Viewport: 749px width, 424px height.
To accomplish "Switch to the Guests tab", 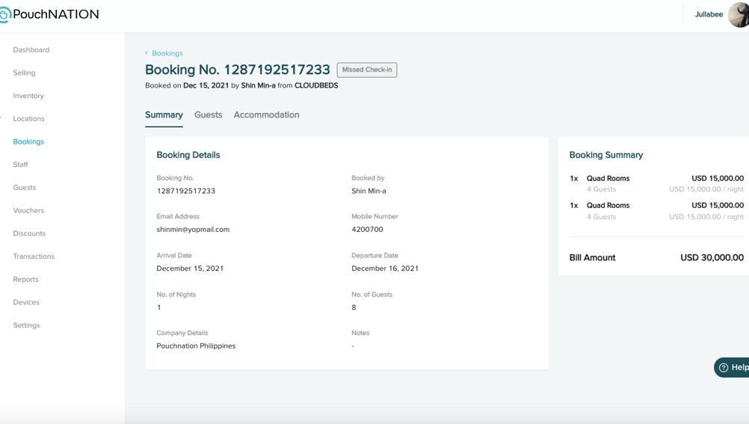I will [x=208, y=115].
